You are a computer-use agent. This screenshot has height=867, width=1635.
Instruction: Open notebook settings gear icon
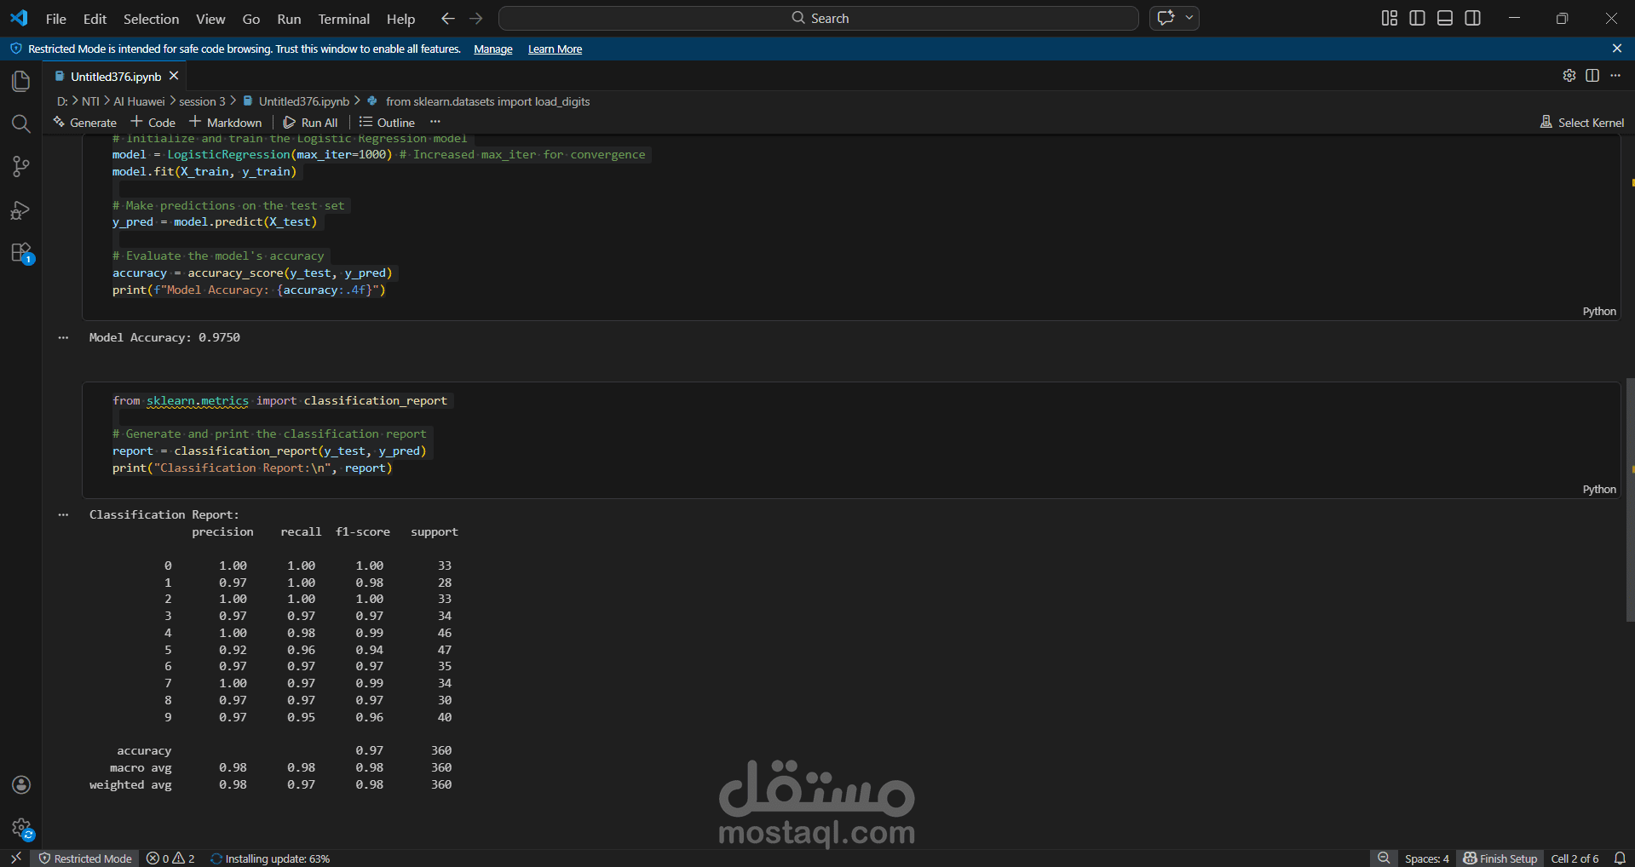pyautogui.click(x=1569, y=76)
